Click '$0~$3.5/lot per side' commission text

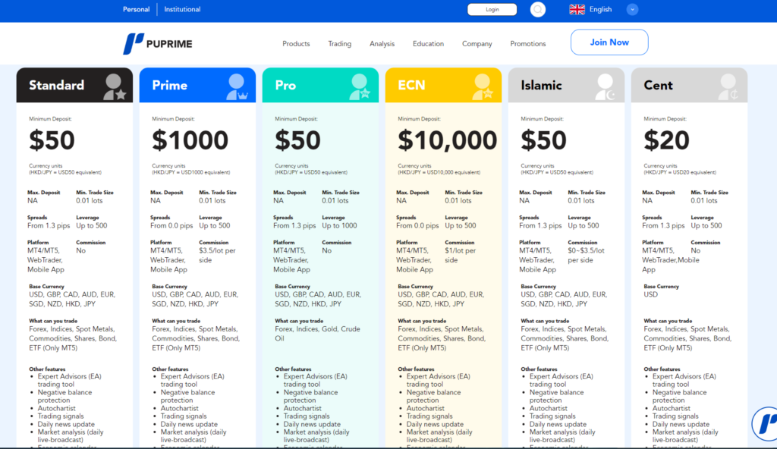click(x=587, y=256)
